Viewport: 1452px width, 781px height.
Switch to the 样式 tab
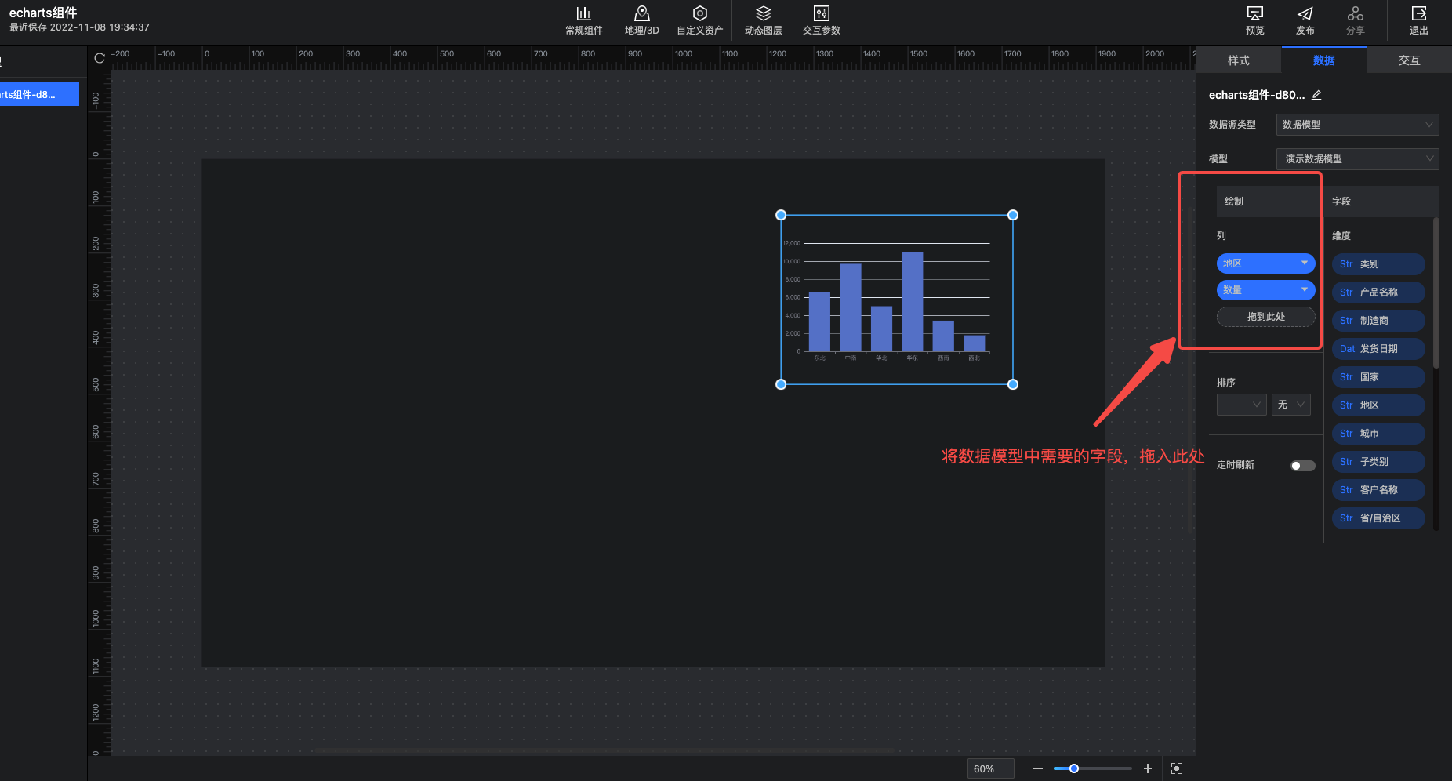pyautogui.click(x=1239, y=60)
